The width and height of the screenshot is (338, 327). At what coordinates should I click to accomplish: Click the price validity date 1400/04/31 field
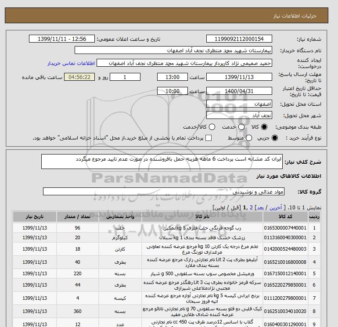pos(239,91)
